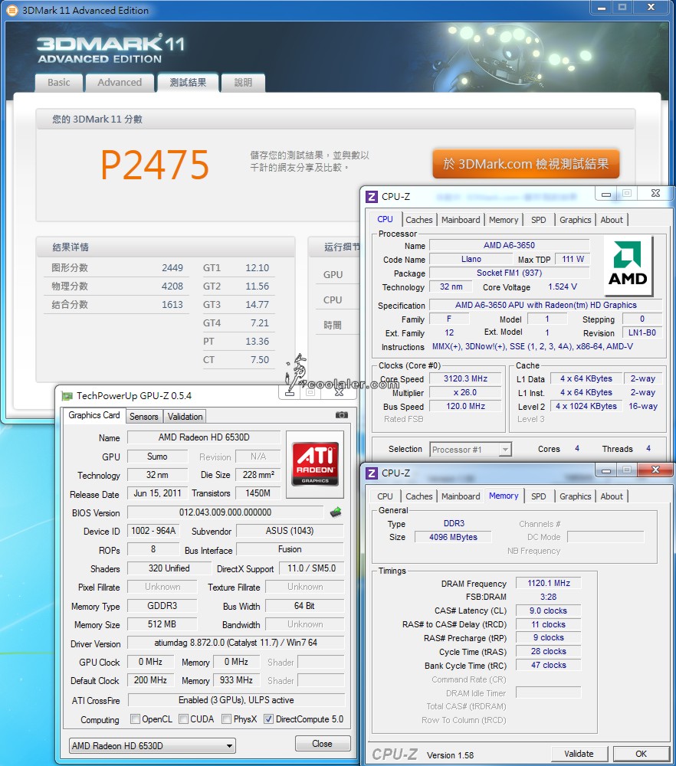
Task: Click the Driver Version field in GPU-Z
Action: click(x=235, y=643)
